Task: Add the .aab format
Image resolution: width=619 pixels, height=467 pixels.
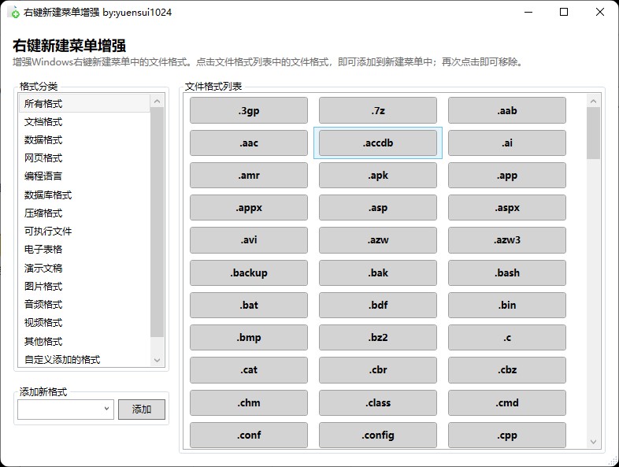Action: coord(507,110)
